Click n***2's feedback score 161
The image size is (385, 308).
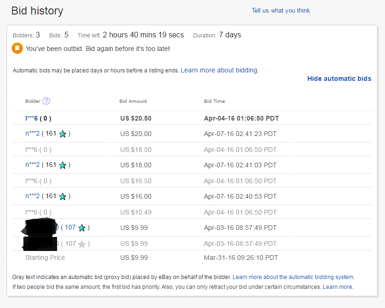[51, 134]
